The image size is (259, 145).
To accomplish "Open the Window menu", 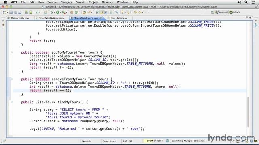I will pyautogui.click(x=122, y=2).
